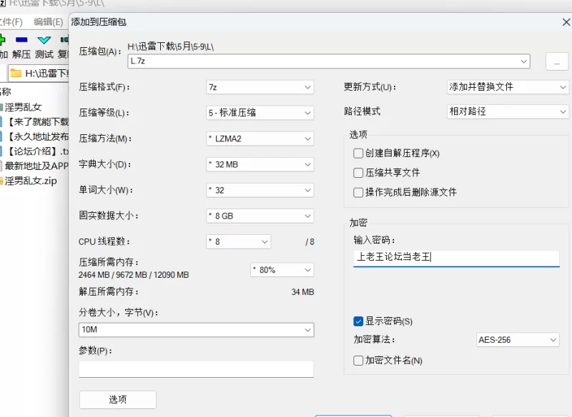The image size is (572, 417).
Task: Click the folder icon in the address bar
Action: 16,73
